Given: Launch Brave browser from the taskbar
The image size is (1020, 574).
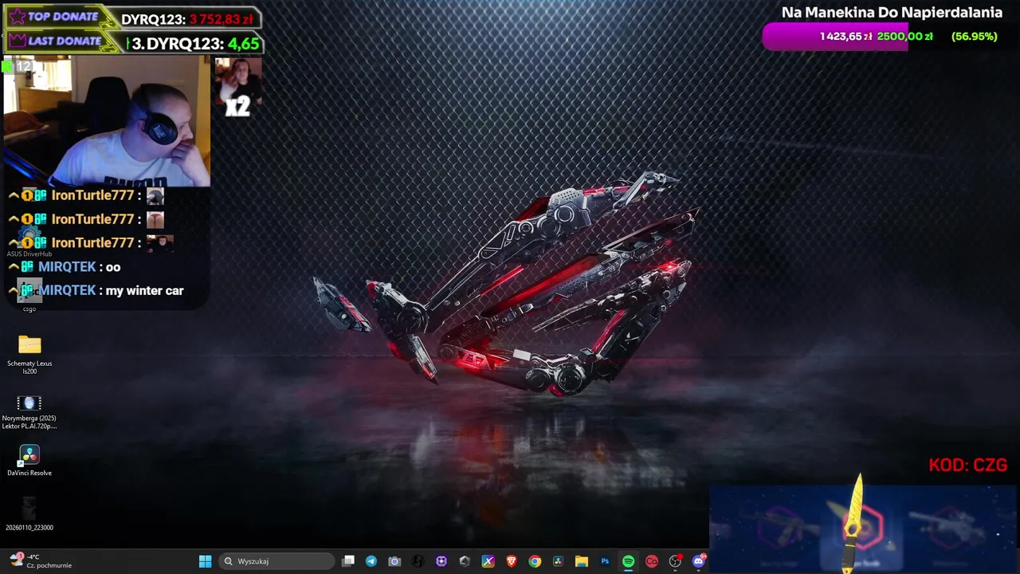Looking at the screenshot, I should click(512, 561).
